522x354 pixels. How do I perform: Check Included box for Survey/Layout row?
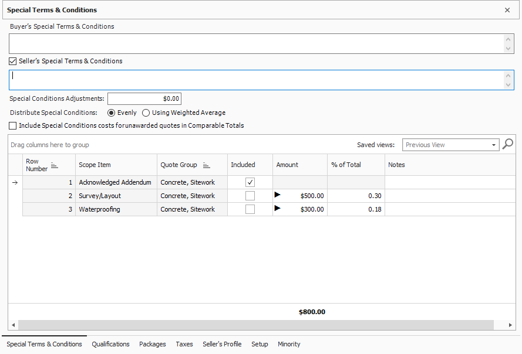(x=250, y=196)
